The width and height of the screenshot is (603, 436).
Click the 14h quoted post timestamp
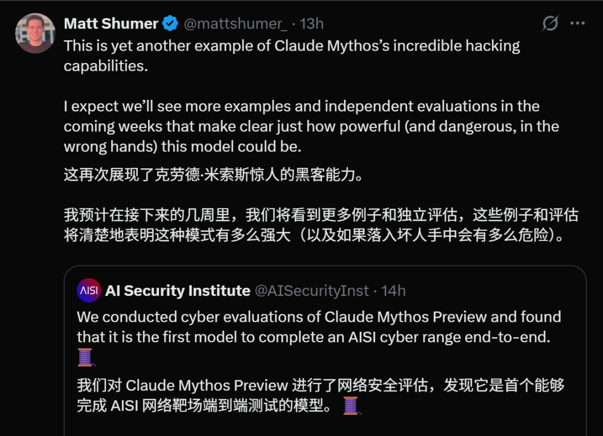click(x=393, y=290)
